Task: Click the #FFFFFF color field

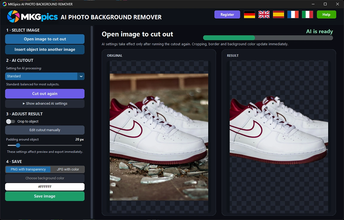Action: pos(45,187)
